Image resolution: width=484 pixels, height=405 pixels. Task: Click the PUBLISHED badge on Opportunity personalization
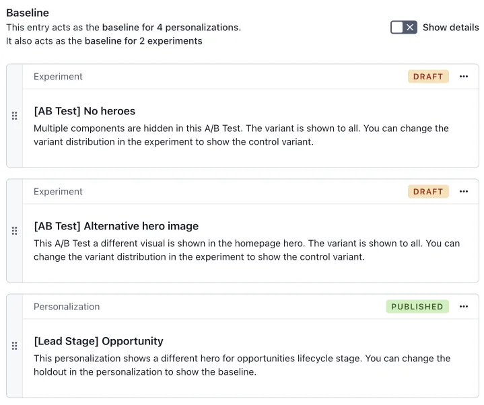coord(417,307)
